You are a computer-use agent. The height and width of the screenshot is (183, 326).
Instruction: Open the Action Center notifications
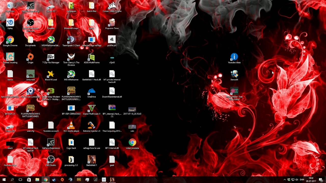click(321, 180)
